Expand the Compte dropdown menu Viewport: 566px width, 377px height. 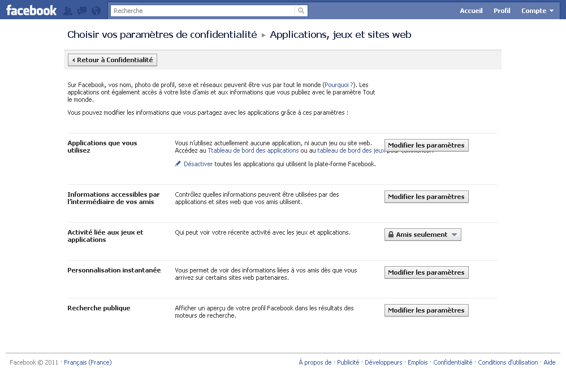537,11
